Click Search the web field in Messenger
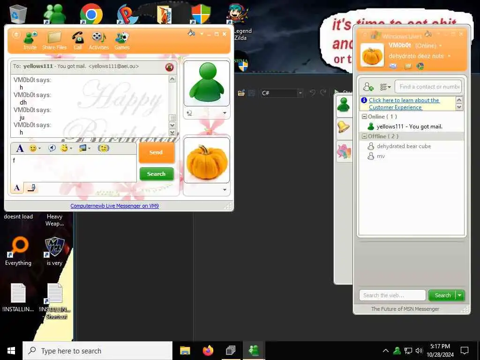 point(392,295)
